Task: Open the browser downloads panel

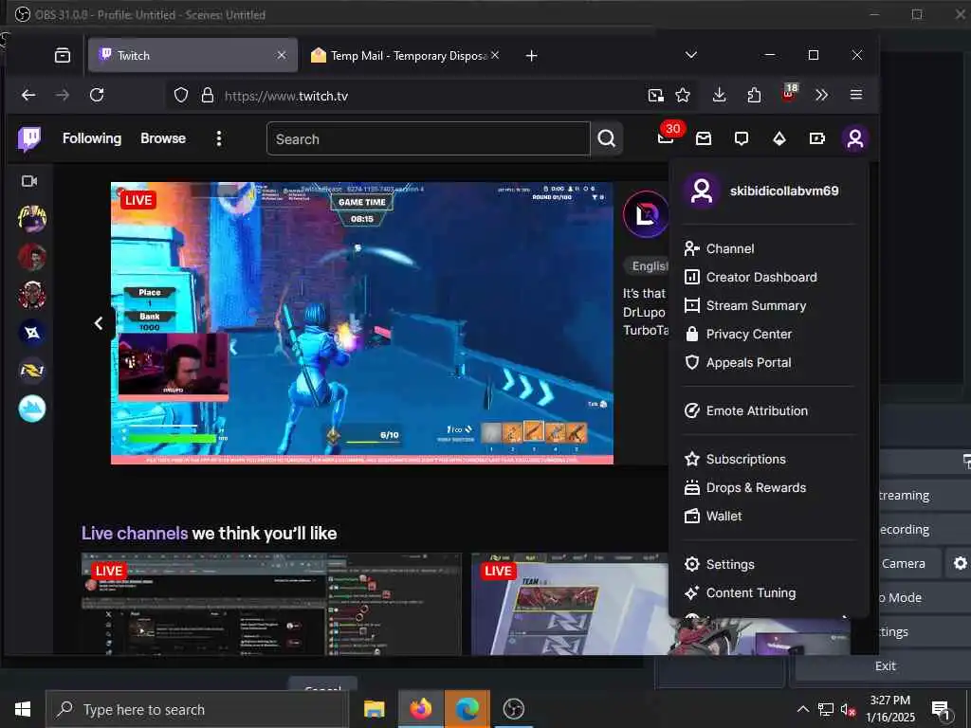Action: point(719,95)
